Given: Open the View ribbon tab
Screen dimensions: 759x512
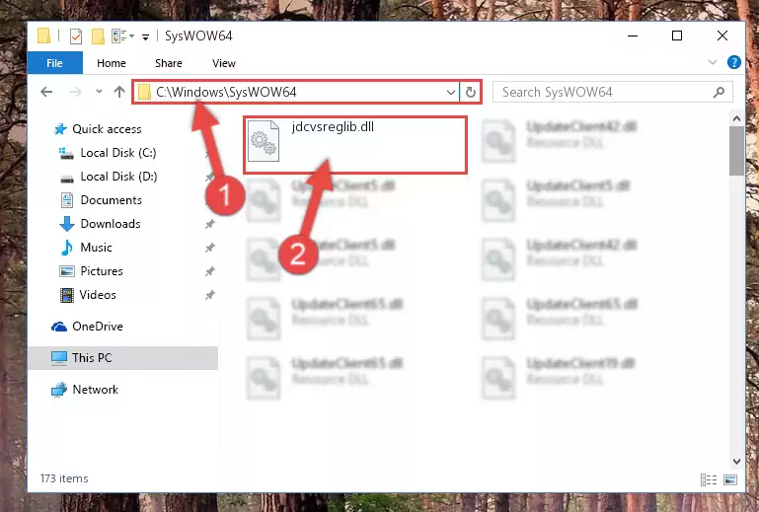Looking at the screenshot, I should pyautogui.click(x=224, y=63).
